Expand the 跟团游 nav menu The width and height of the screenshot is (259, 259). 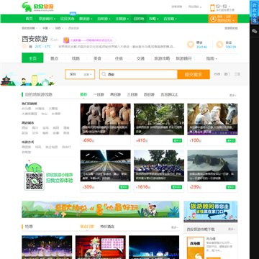click(86, 19)
